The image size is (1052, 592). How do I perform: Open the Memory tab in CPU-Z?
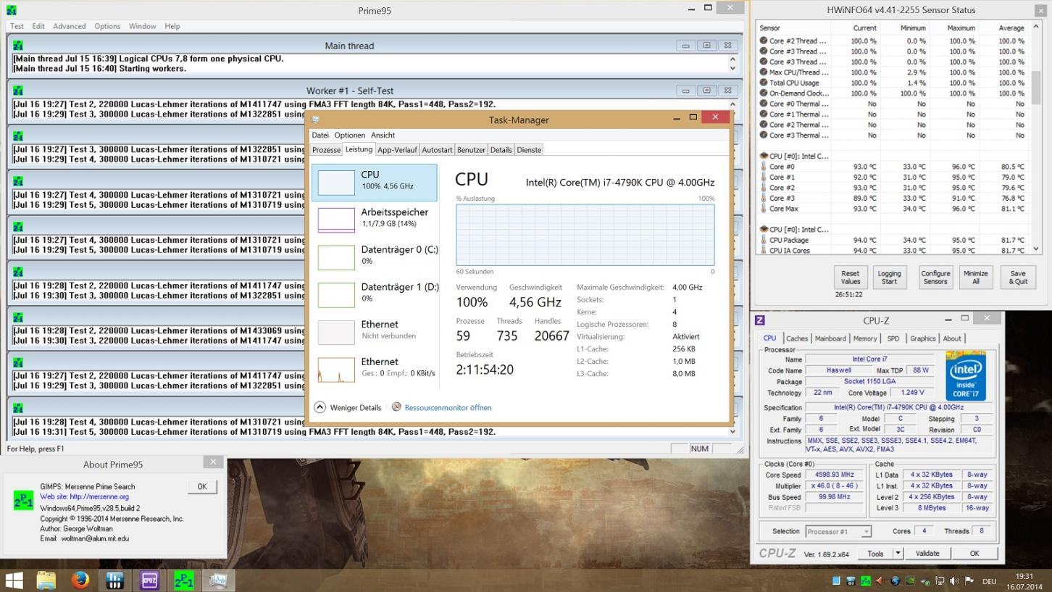865,338
